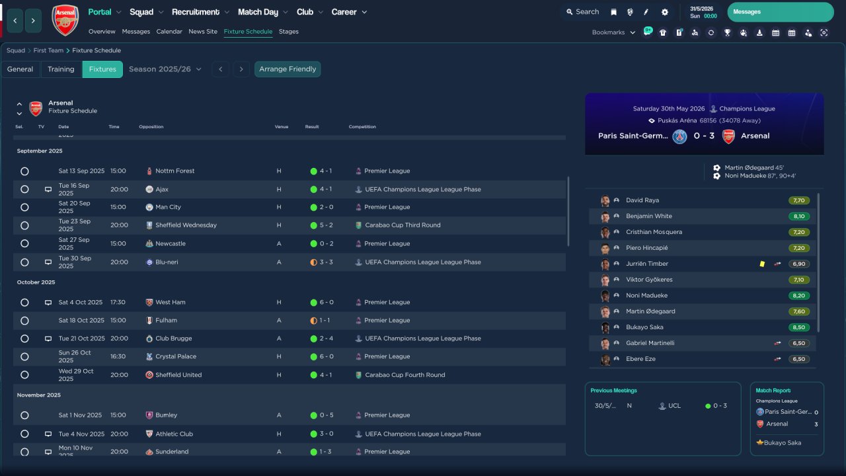Click the training cone shortcut icon
846x476 pixels.
pyautogui.click(x=759, y=32)
